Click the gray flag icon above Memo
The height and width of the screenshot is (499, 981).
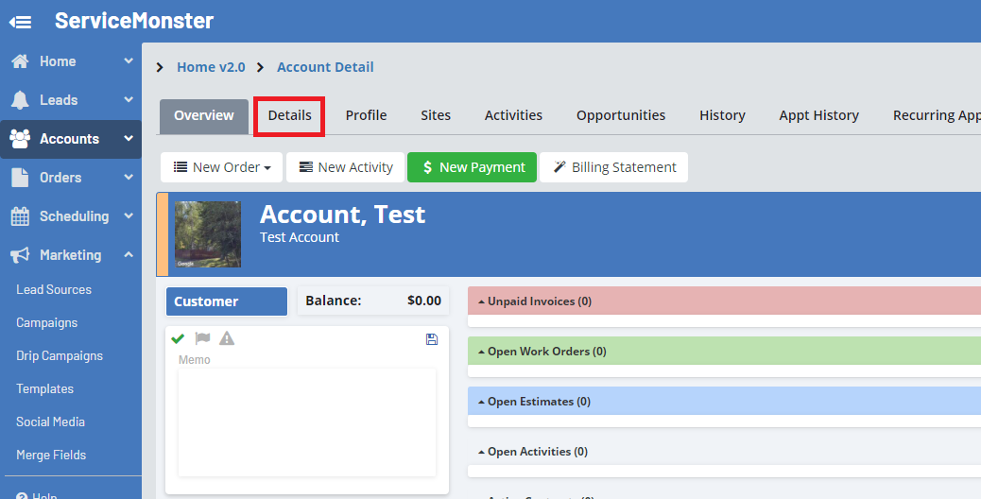tap(202, 338)
